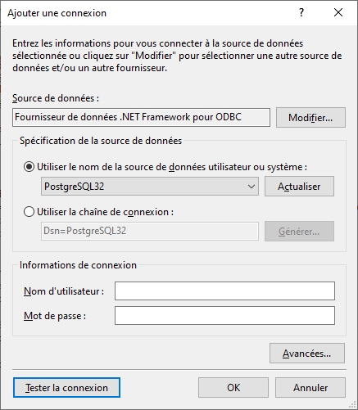Click the Dsn=PostgreSQL32 connection string field
Image resolution: width=358 pixels, height=410 pixels.
tap(150, 231)
